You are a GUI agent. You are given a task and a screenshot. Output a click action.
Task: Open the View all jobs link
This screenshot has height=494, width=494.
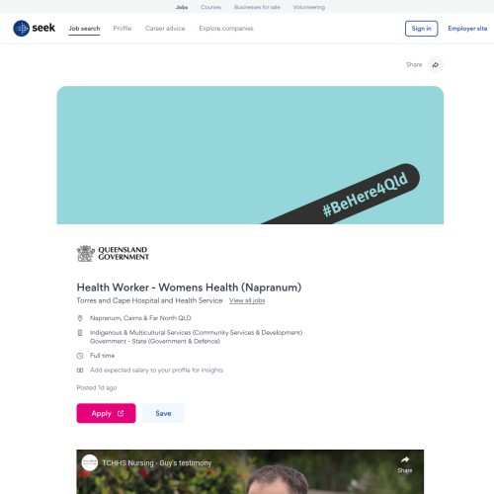pyautogui.click(x=247, y=300)
